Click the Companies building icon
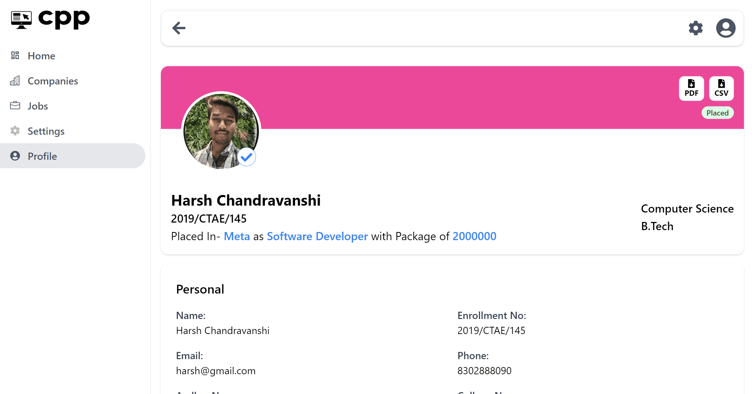Image resolution: width=754 pixels, height=394 pixels. tap(15, 81)
